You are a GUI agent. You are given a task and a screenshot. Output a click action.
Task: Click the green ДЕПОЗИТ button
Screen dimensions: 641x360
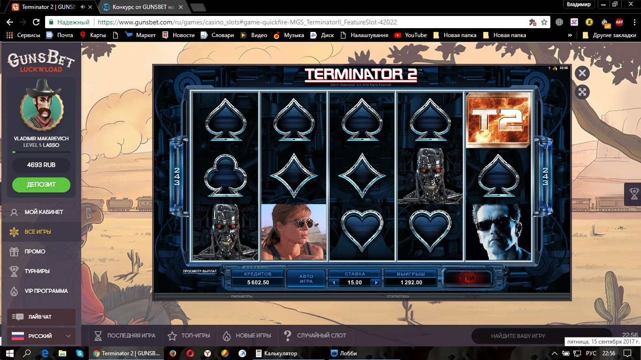click(41, 185)
